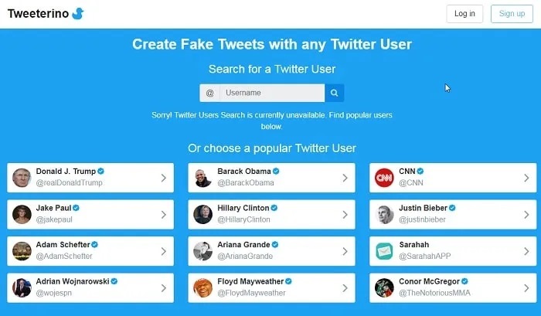Click Floyd Mayweather's profile avatar
Screen dimensions: 541x316
[202, 287]
